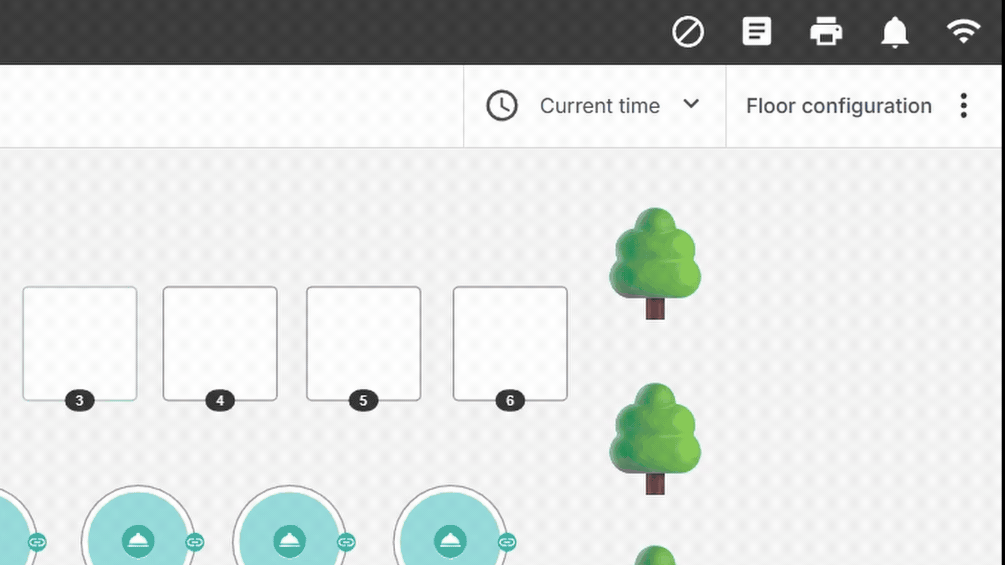Click the dish cloche icon on the rightmost round table
The width and height of the screenshot is (1005, 565).
point(450,541)
